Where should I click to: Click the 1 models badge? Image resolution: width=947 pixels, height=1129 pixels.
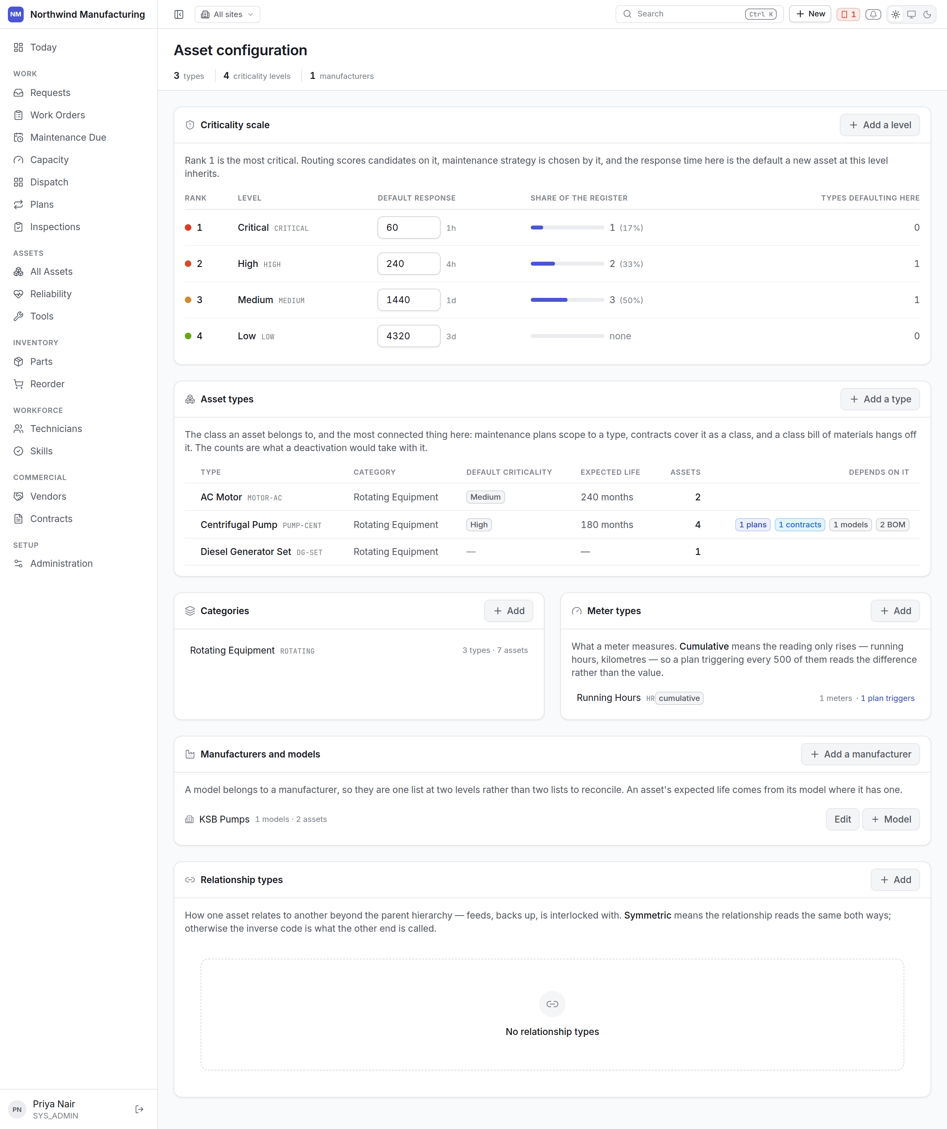[x=850, y=525]
